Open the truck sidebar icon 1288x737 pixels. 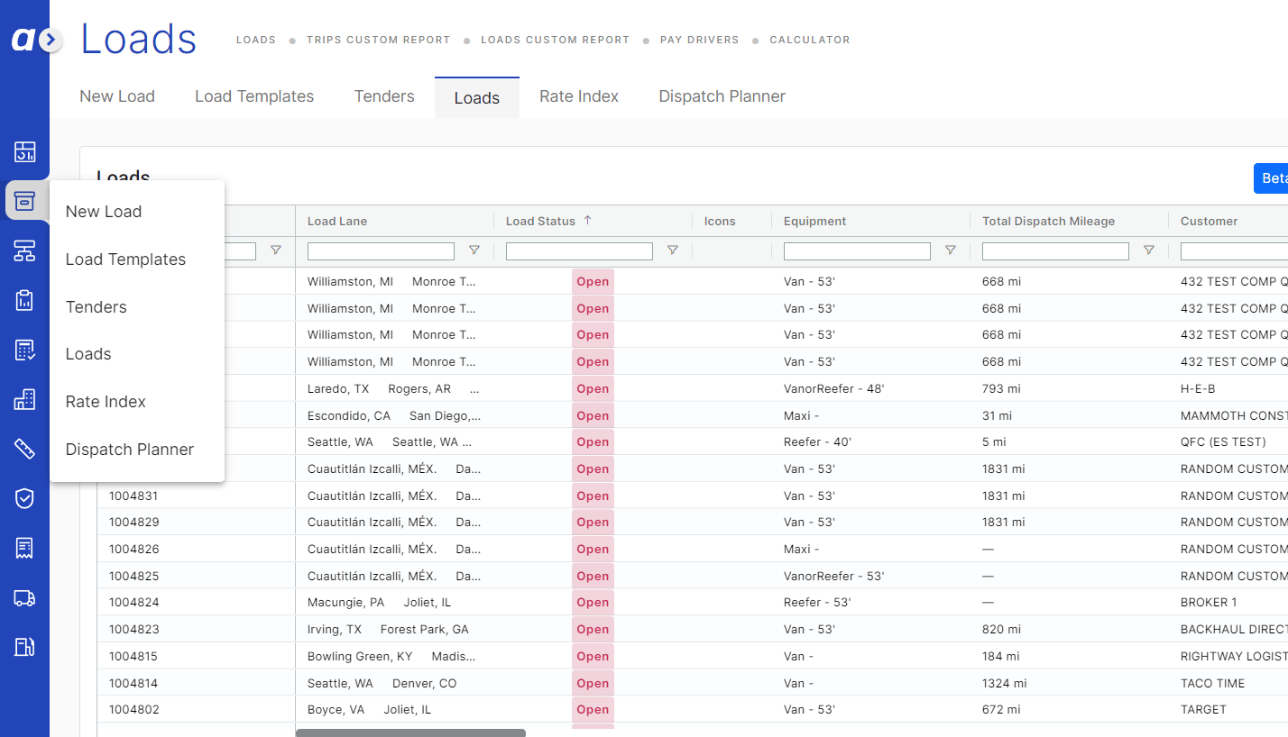coord(24,597)
